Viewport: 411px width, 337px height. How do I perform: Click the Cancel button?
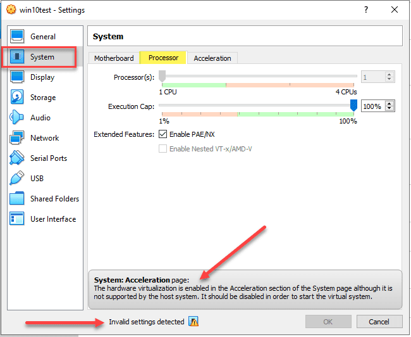379,322
